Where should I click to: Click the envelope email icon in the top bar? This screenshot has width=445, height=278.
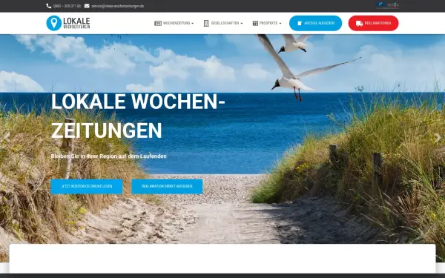(x=87, y=6)
